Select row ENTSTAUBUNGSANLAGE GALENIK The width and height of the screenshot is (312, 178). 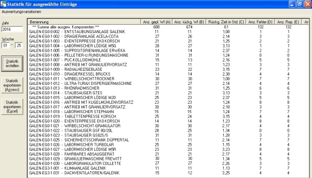168,32
